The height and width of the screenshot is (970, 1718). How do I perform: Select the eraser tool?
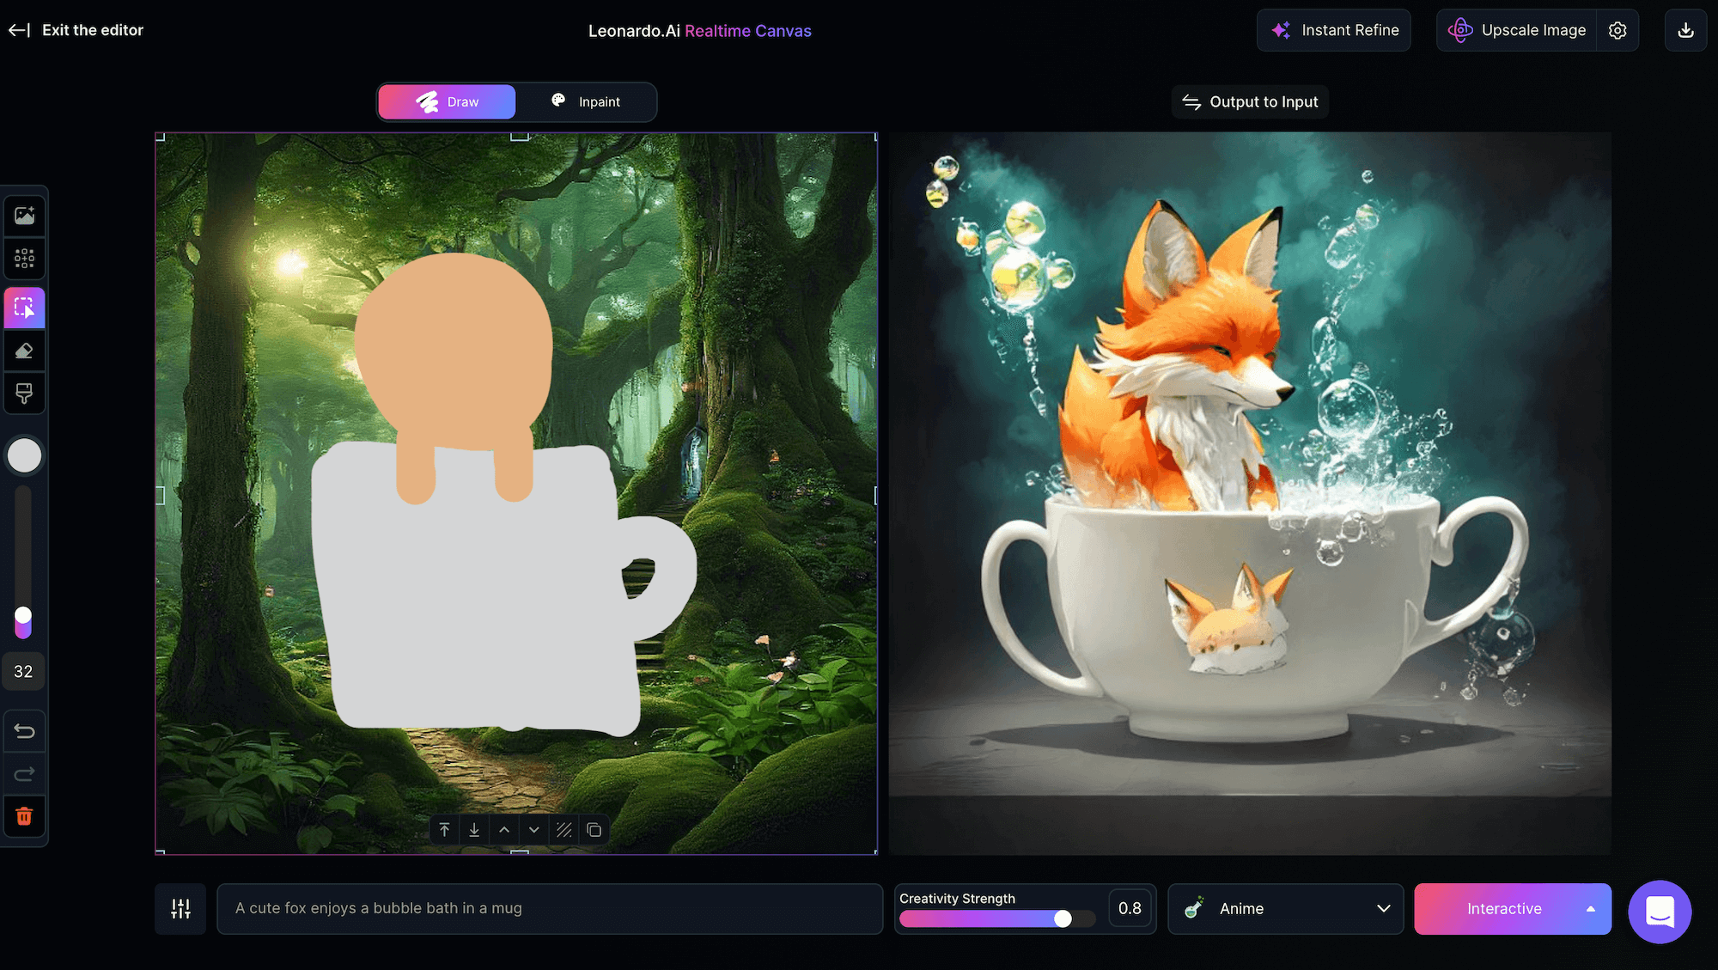point(24,351)
